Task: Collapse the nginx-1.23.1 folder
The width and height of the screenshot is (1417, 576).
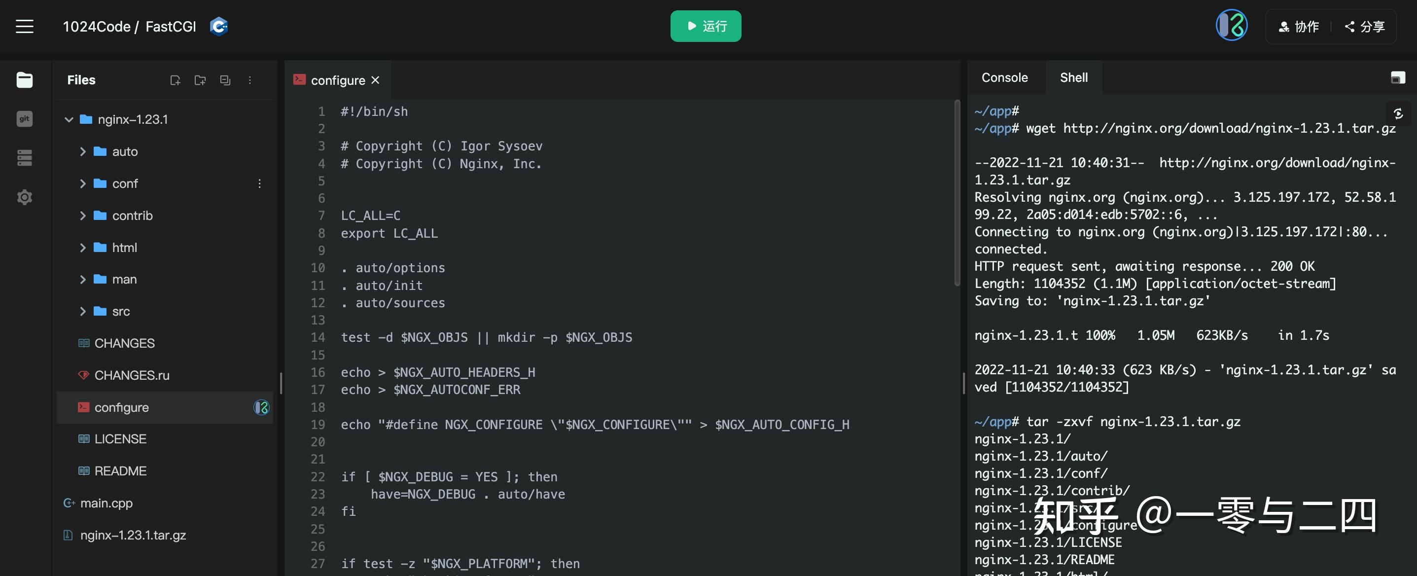Action: click(69, 119)
